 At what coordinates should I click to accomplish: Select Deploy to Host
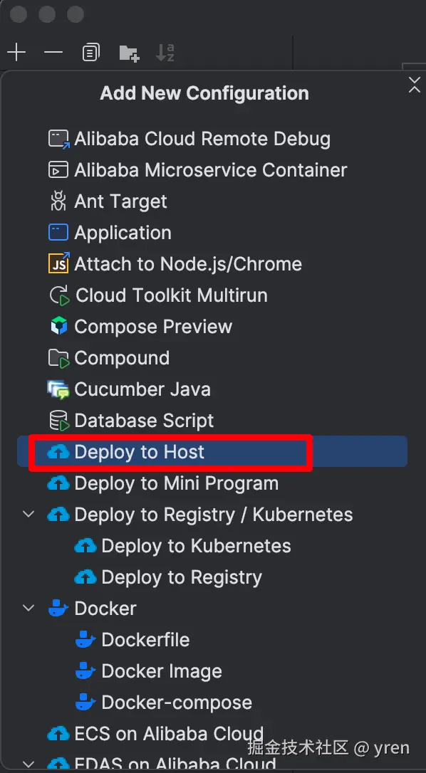[x=139, y=452]
